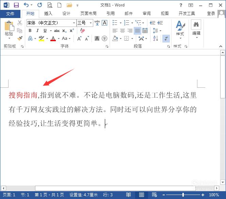Screen dimensions: 226x199
Task: Switch to 引用 References tab
Action: [111, 14]
